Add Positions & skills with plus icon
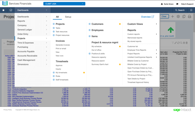Screen dimensions: 195x113 coord(89,54)
